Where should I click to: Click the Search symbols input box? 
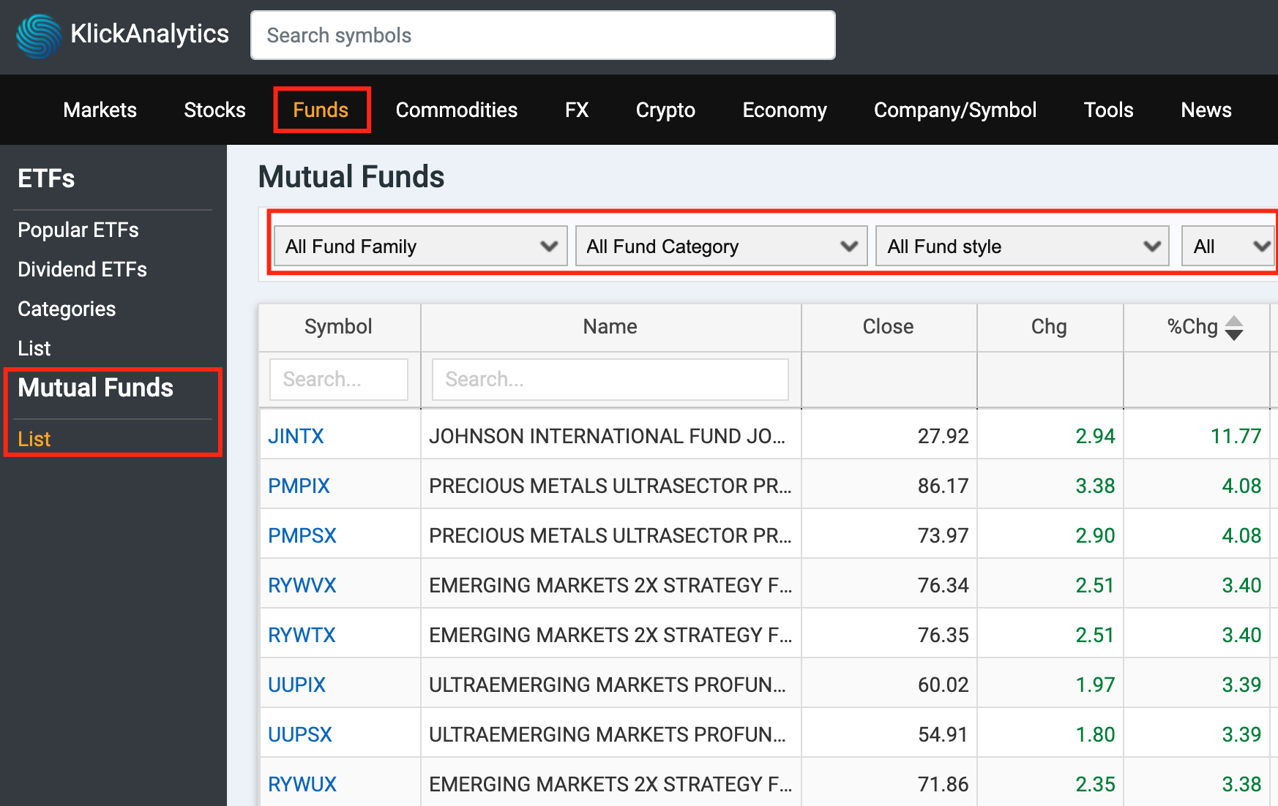(543, 35)
